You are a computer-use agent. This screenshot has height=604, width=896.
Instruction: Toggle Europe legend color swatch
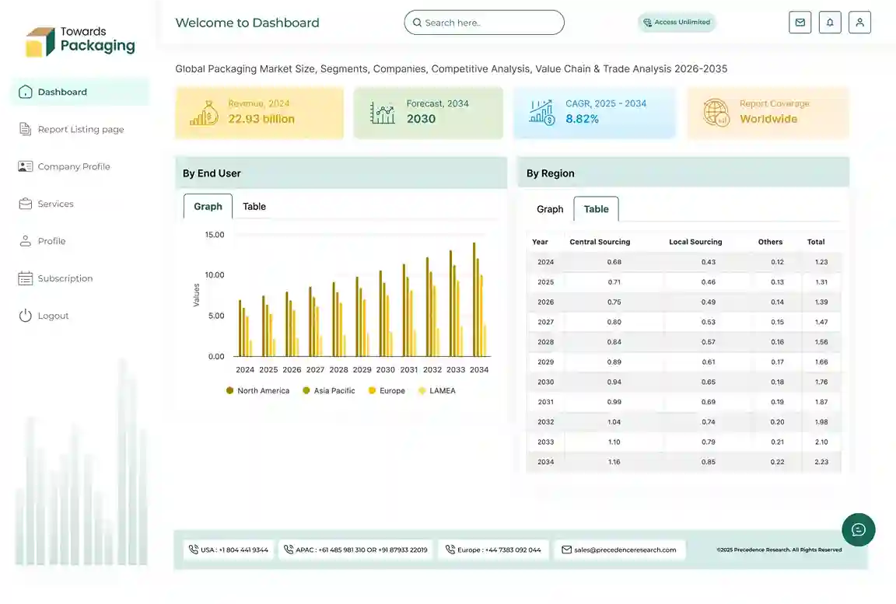coord(373,391)
